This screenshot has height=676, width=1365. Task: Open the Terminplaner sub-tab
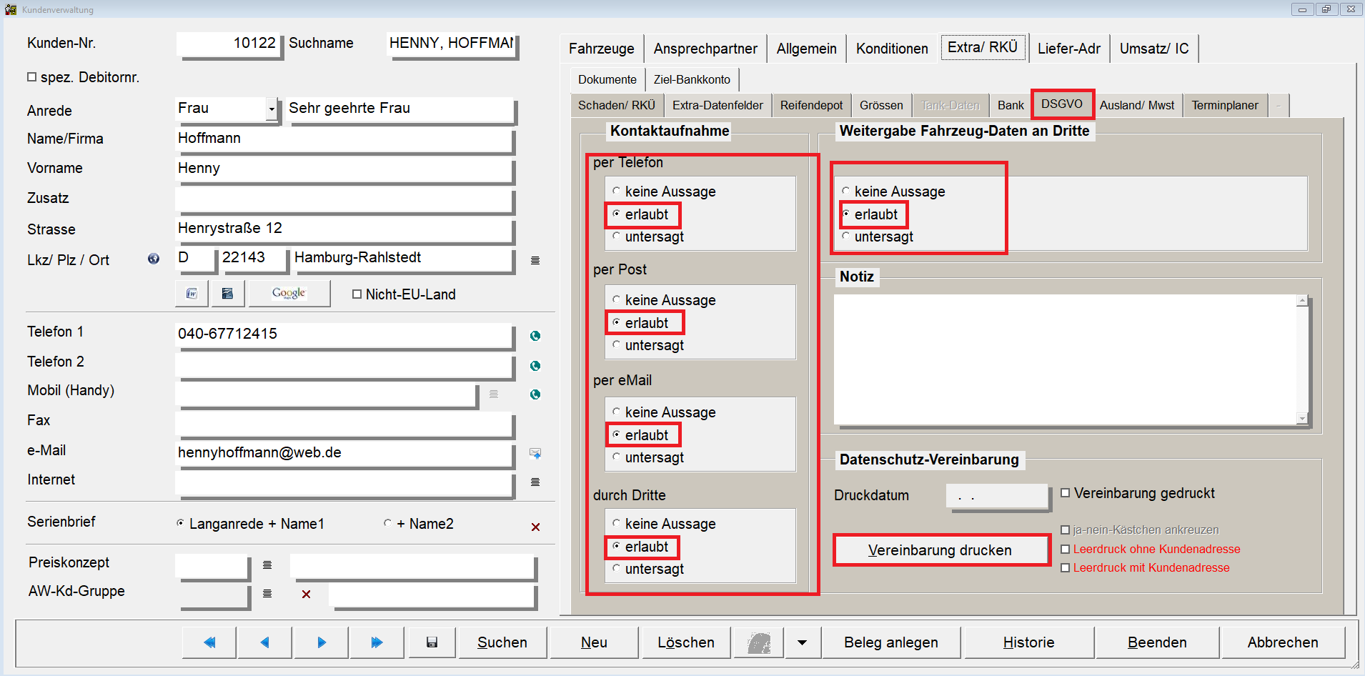click(1225, 105)
